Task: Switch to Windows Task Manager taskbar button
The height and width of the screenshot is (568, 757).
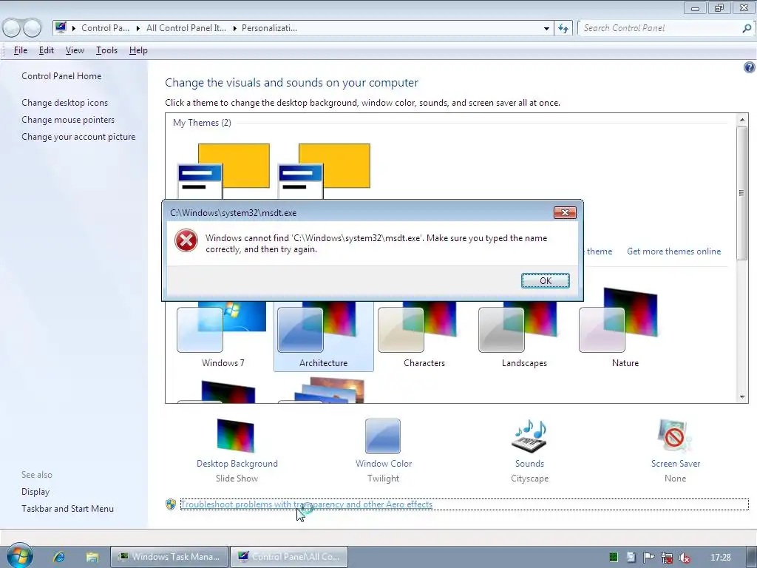Action: [x=169, y=557]
